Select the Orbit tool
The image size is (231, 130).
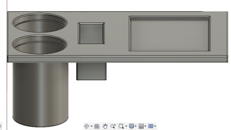pyautogui.click(x=87, y=126)
